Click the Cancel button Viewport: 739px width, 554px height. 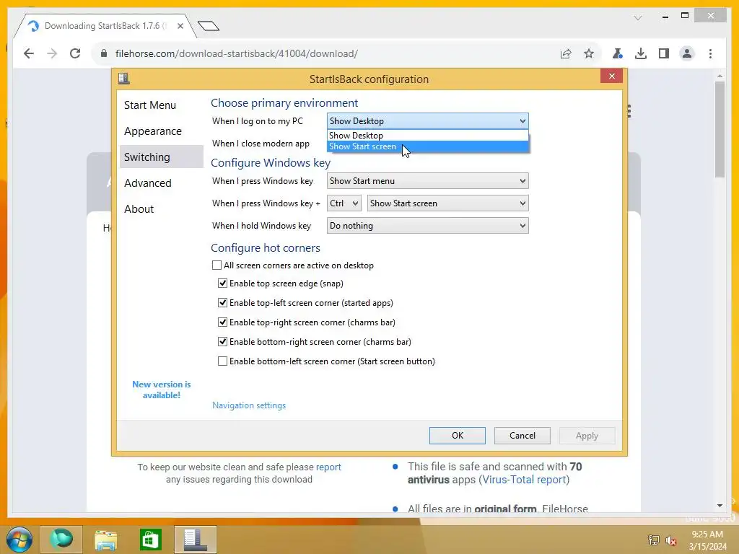coord(522,436)
